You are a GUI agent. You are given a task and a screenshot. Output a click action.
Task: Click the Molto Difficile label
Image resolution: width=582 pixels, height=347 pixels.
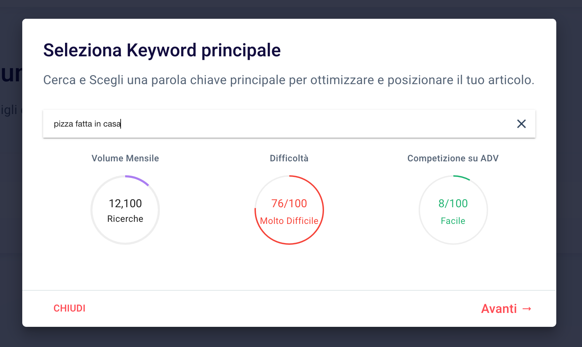coord(289,221)
